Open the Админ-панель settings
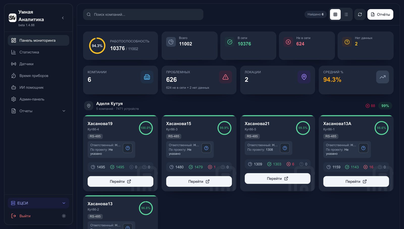This screenshot has height=229, width=404. pos(38,99)
